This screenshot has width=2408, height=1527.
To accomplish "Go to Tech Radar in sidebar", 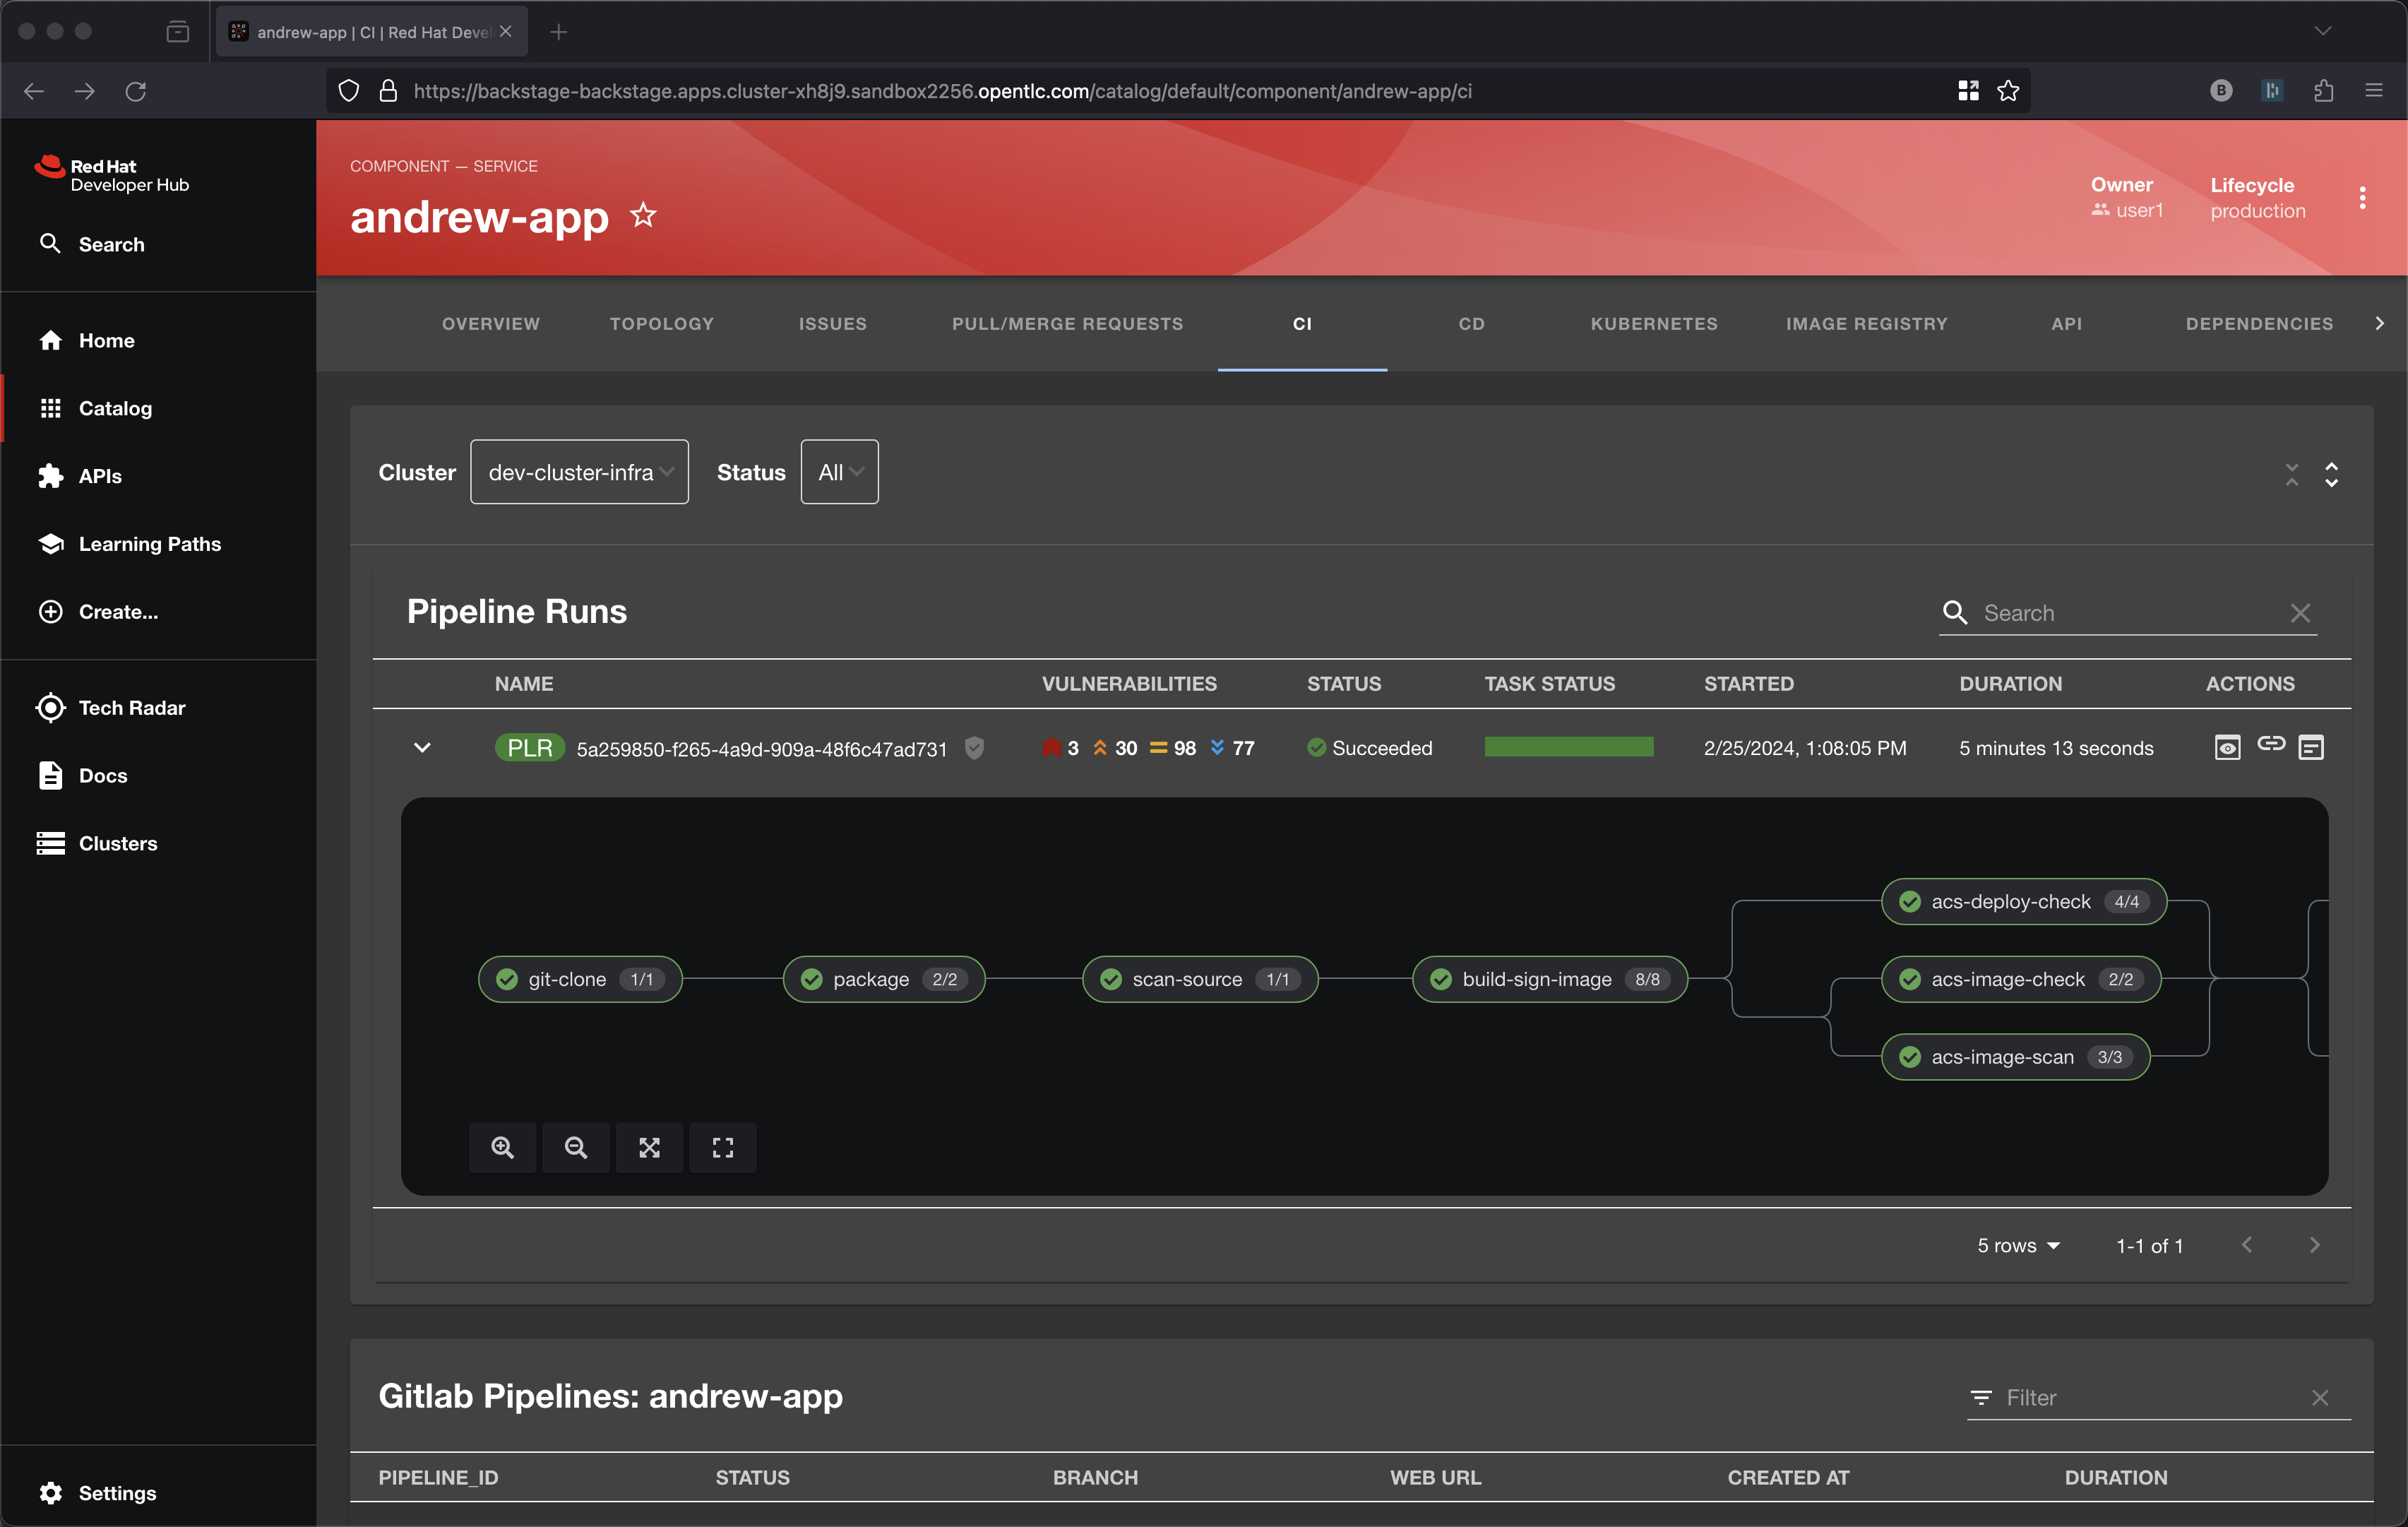I will [x=131, y=708].
